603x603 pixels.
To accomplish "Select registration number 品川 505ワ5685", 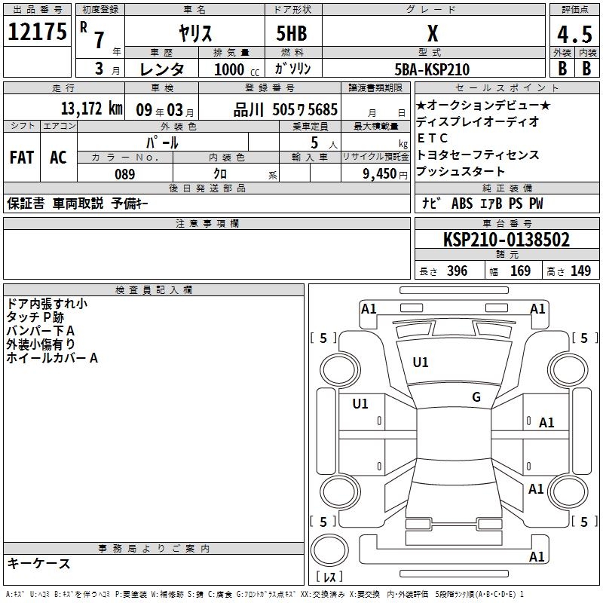I will point(286,110).
